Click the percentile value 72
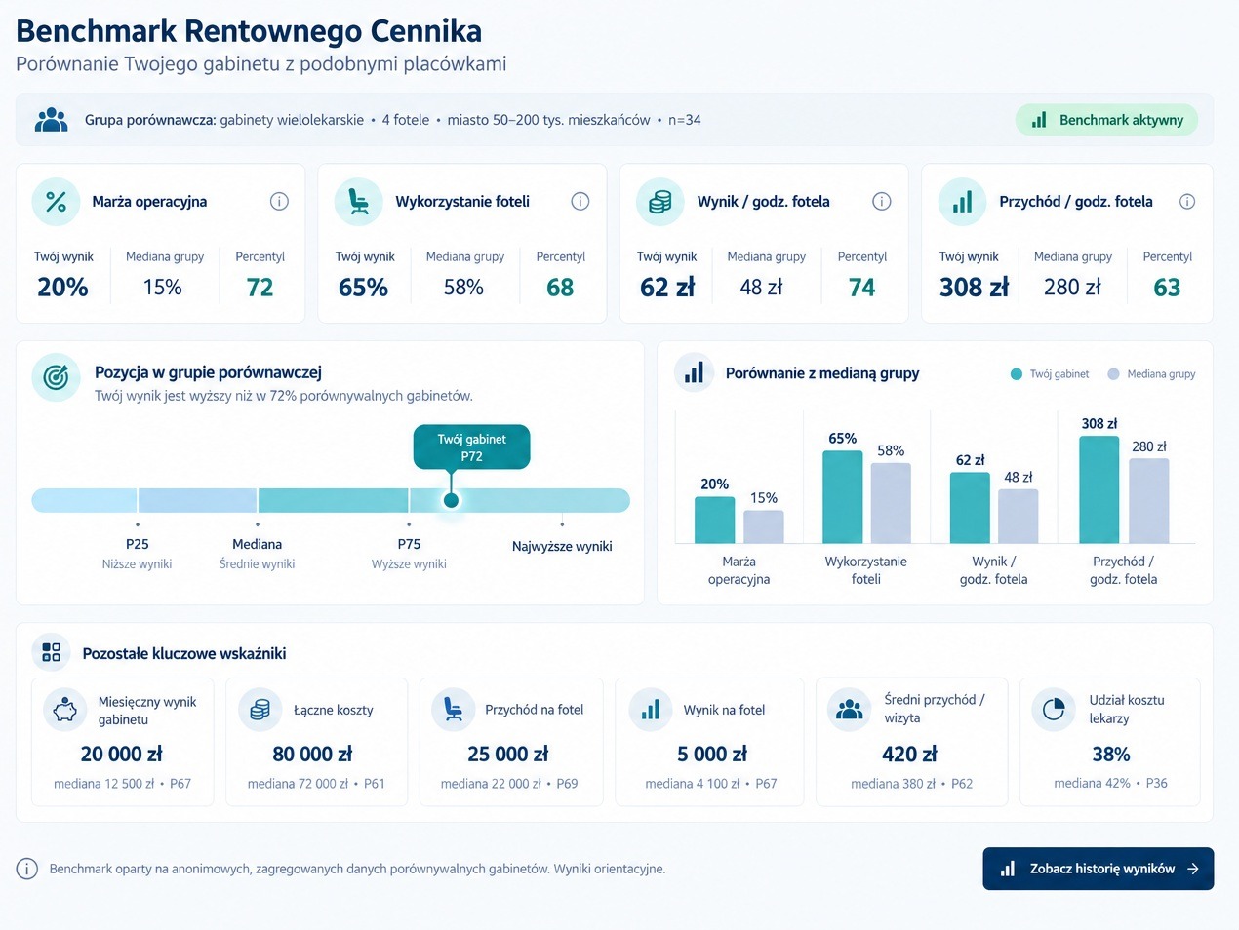The image size is (1239, 930). coord(260,288)
